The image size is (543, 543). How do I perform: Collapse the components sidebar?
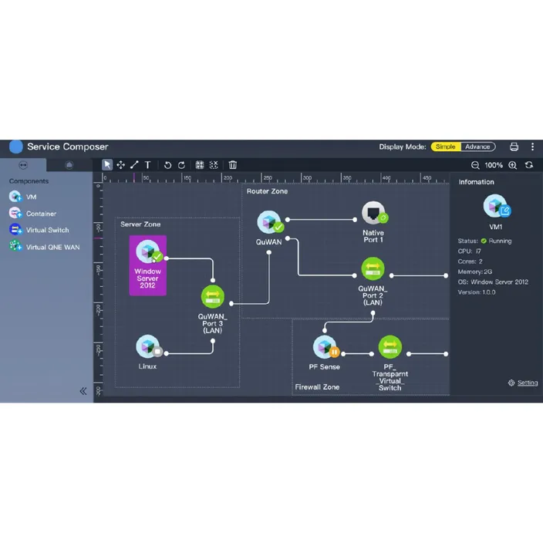83,391
